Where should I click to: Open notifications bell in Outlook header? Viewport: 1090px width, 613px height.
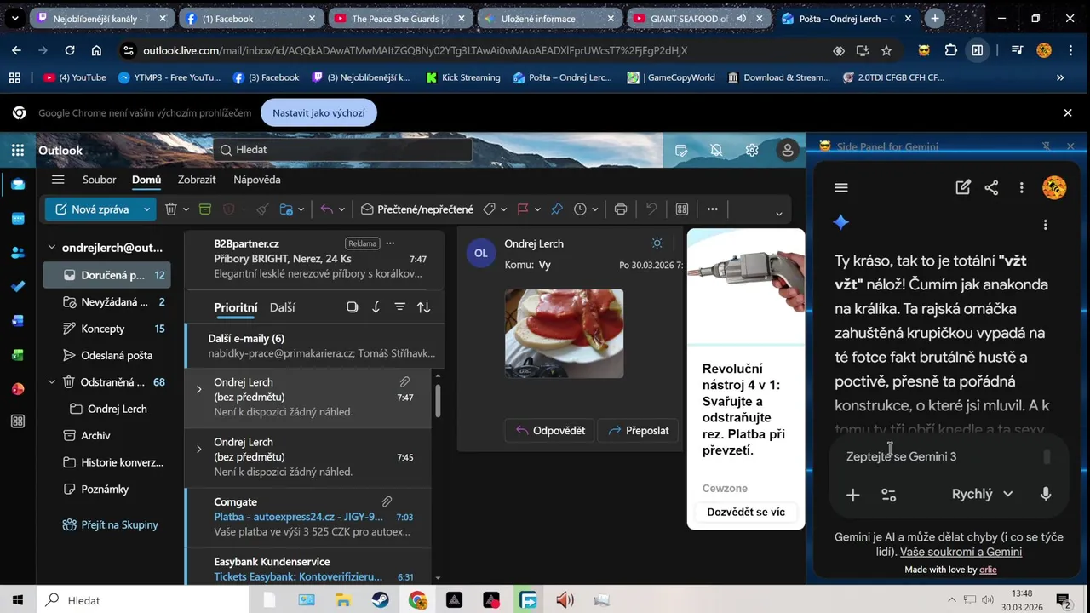pos(716,151)
